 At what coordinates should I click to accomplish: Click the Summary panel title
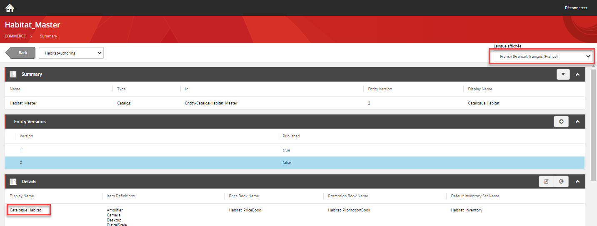point(32,74)
